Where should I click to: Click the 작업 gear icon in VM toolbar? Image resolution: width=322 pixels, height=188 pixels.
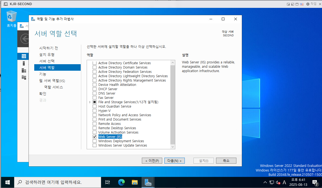[x=308, y=4]
